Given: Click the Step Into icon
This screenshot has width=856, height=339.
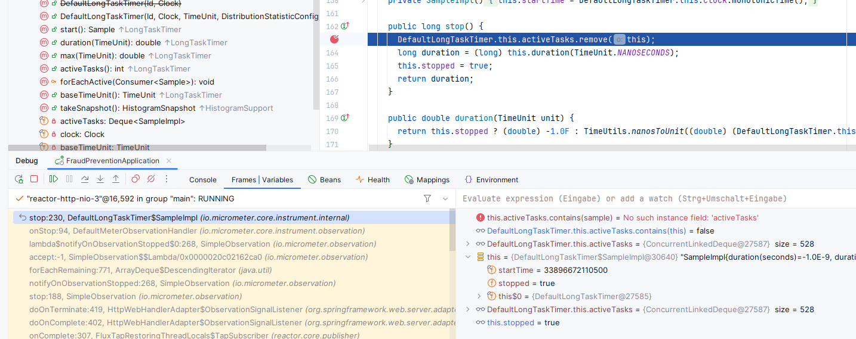Looking at the screenshot, I should [100, 179].
